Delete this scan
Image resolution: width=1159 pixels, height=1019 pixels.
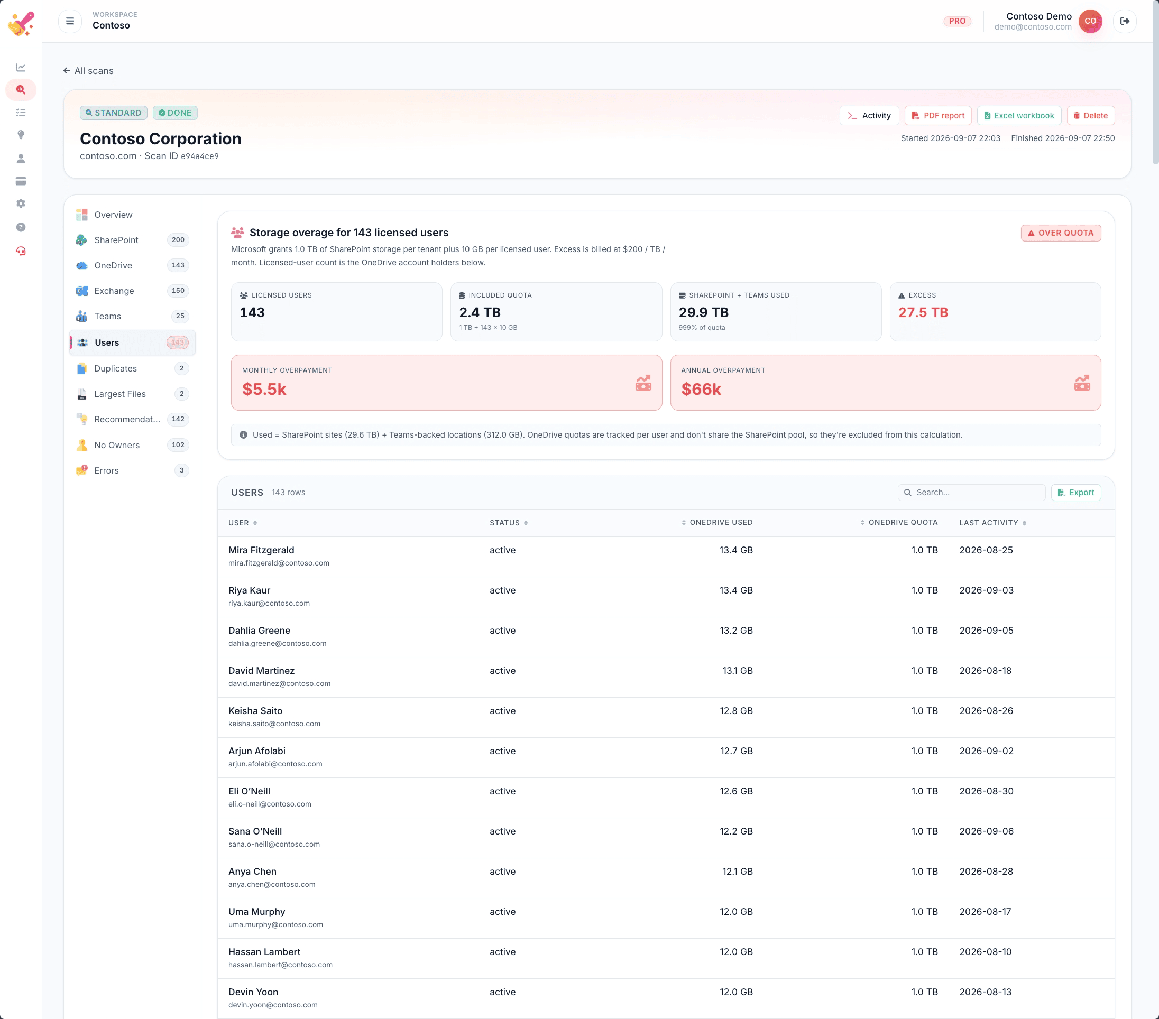coord(1090,116)
